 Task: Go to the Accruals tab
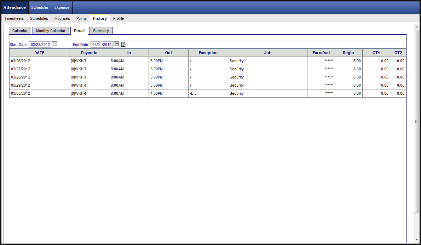(62, 18)
